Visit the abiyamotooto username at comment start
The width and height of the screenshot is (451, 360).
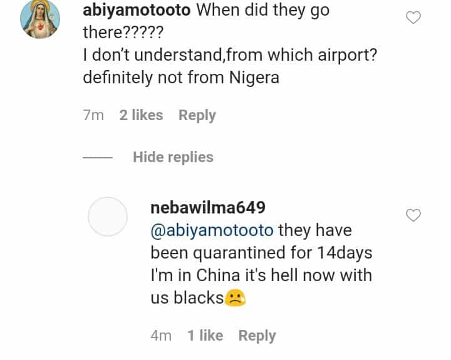pos(135,11)
